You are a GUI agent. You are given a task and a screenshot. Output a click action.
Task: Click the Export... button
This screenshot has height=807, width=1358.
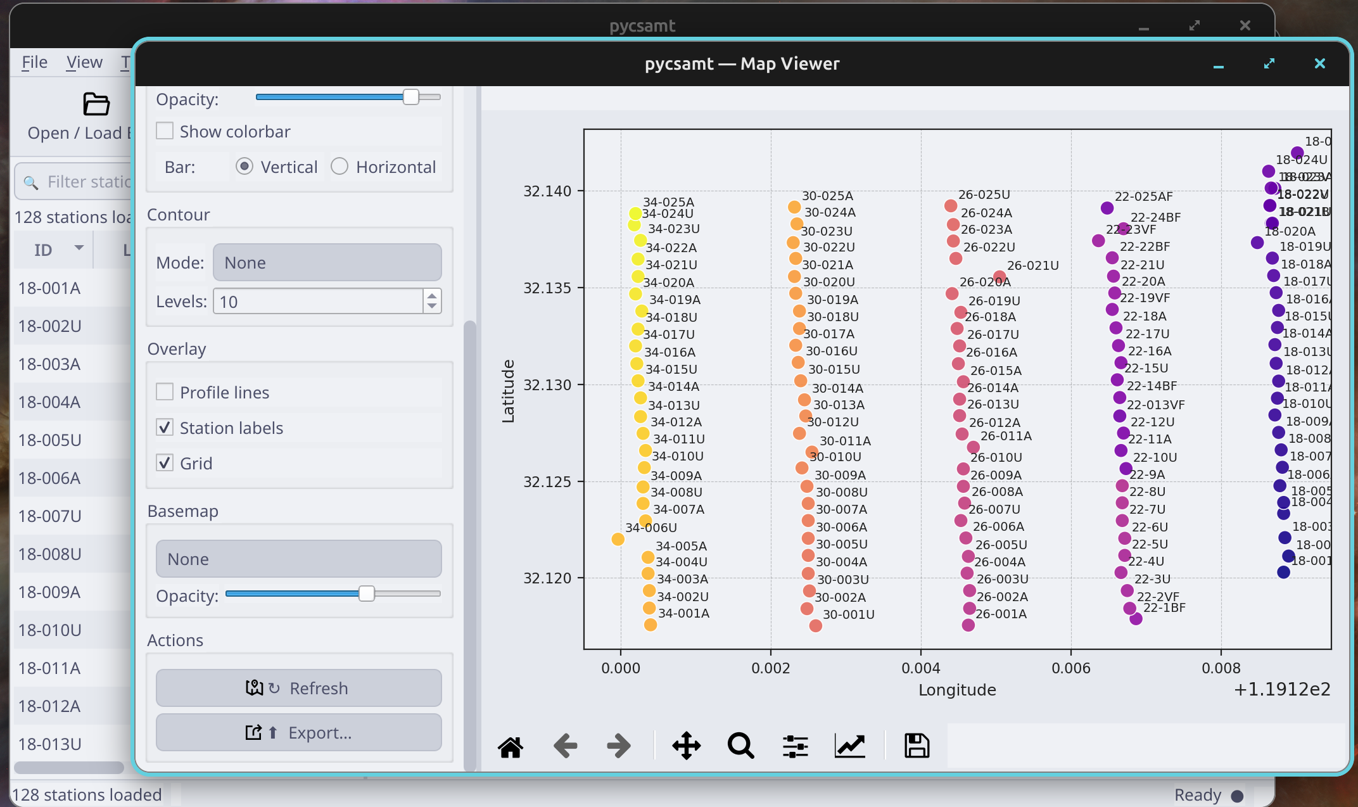(x=298, y=732)
